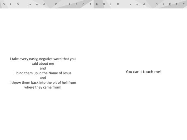Click the text "You can't touch me!"
Image resolution: width=187 pixels, height=140 pixels.
pos(143,72)
